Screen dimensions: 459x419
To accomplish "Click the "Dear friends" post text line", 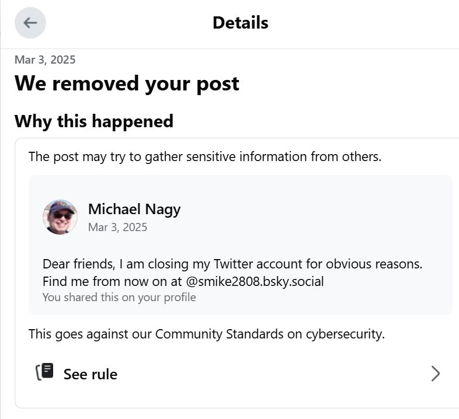I will pos(232,264).
